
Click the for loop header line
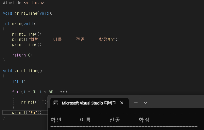(40, 92)
